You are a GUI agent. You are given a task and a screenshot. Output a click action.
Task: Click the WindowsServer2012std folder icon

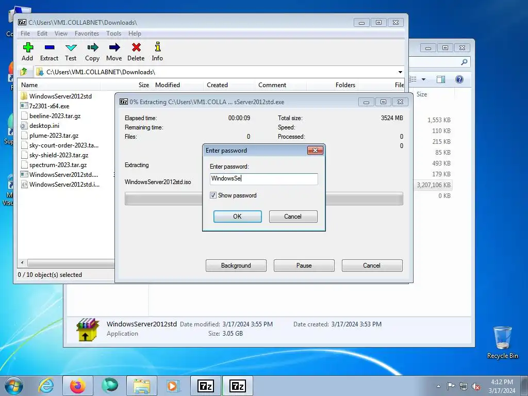(x=24, y=96)
